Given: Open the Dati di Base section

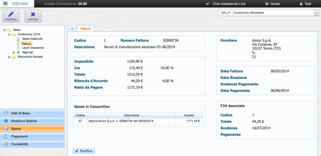Looking at the screenshot, I should 32,113.
